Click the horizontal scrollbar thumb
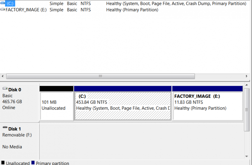The height and width of the screenshot is (165, 252). 100,76
